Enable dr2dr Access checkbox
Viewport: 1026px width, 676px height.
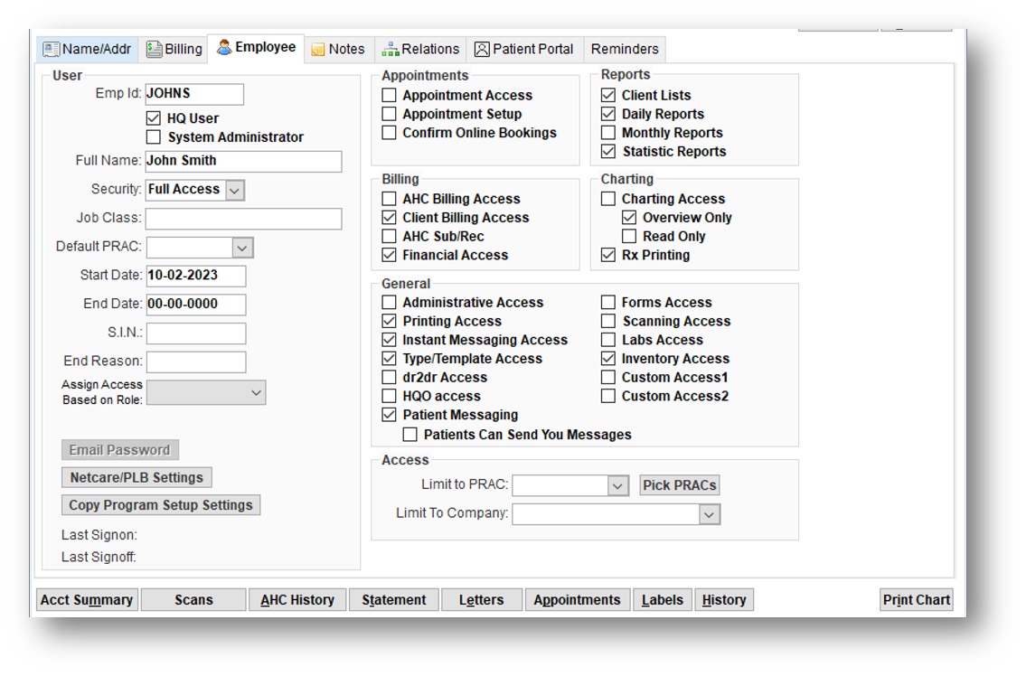(390, 377)
